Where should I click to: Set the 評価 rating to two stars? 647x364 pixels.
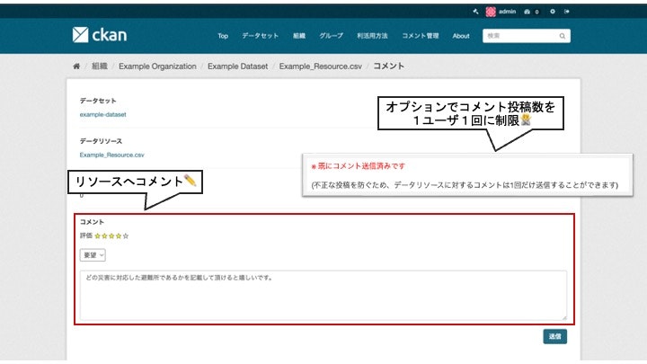click(105, 236)
